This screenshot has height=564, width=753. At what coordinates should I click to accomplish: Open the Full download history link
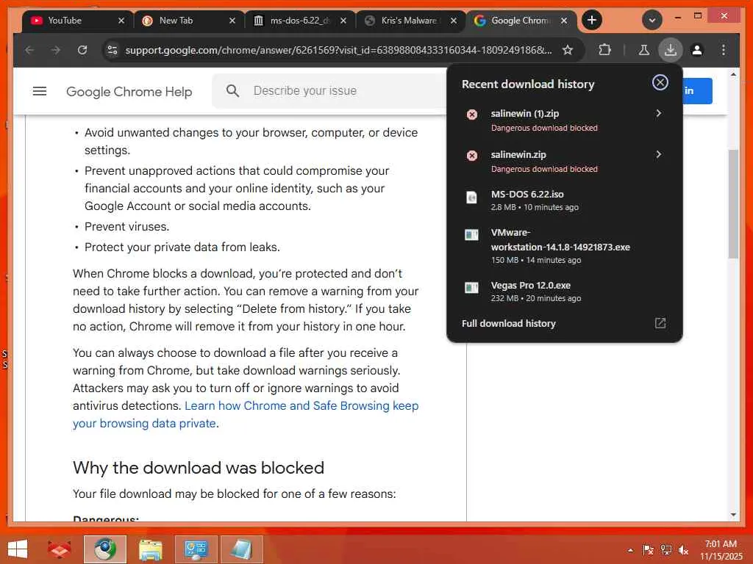[509, 323]
